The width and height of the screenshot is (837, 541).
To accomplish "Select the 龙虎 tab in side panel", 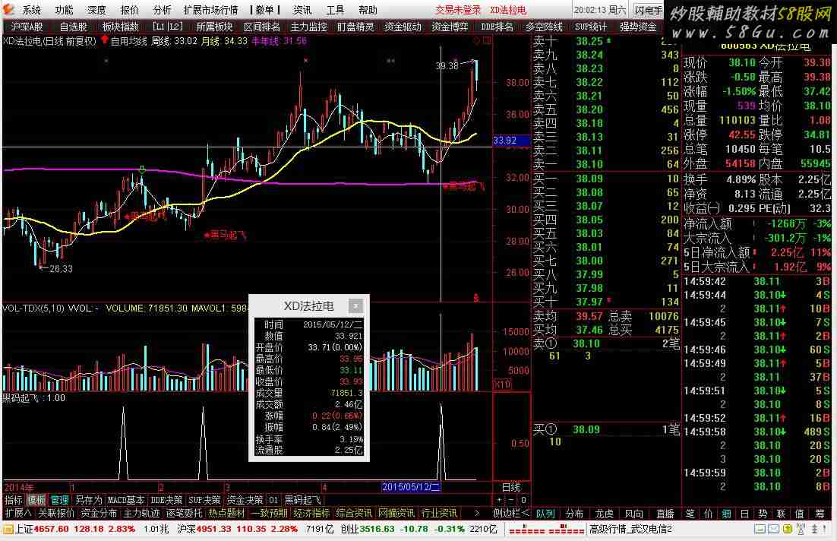I will (x=605, y=514).
